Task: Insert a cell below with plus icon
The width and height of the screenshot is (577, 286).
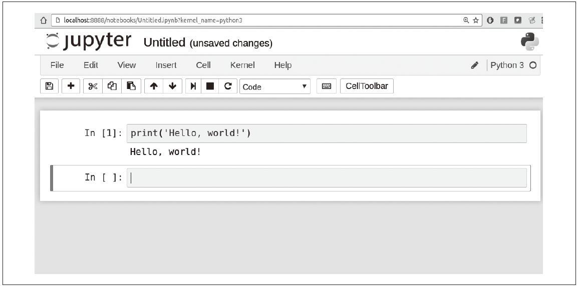Action: 71,86
